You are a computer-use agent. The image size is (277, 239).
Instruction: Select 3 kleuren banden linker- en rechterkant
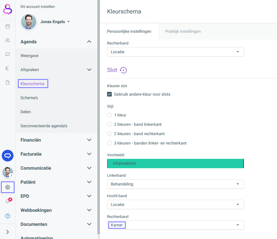point(109,143)
